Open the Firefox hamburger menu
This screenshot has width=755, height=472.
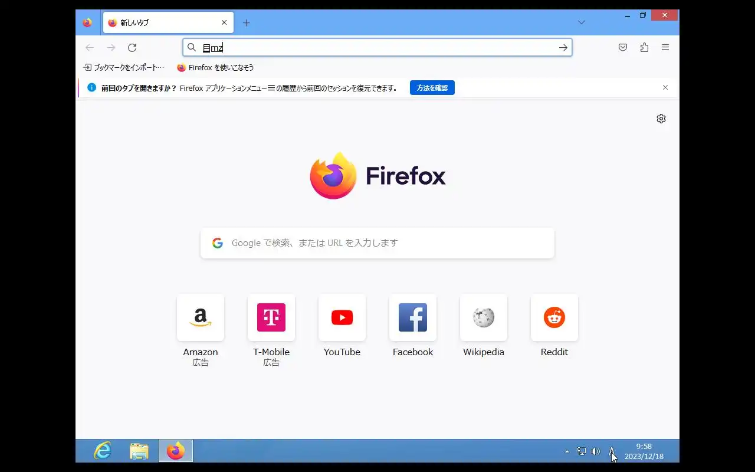click(665, 48)
